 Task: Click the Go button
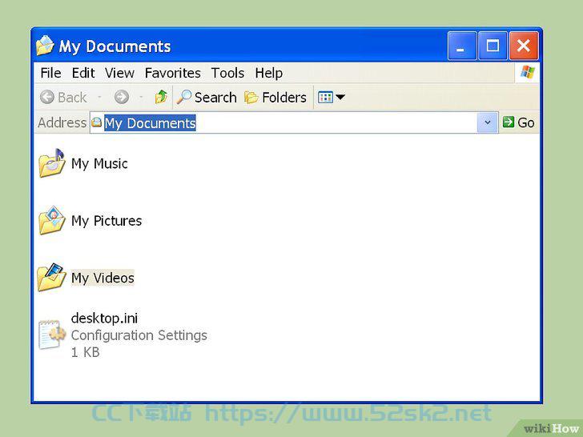(x=519, y=122)
